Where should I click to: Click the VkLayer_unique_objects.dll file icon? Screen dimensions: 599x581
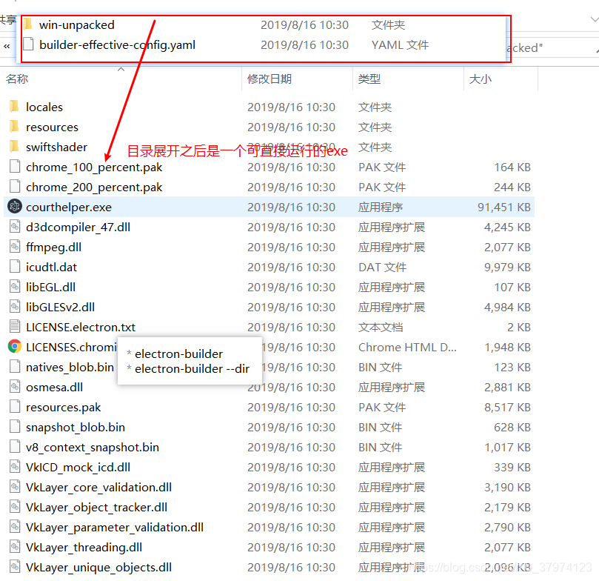click(15, 567)
